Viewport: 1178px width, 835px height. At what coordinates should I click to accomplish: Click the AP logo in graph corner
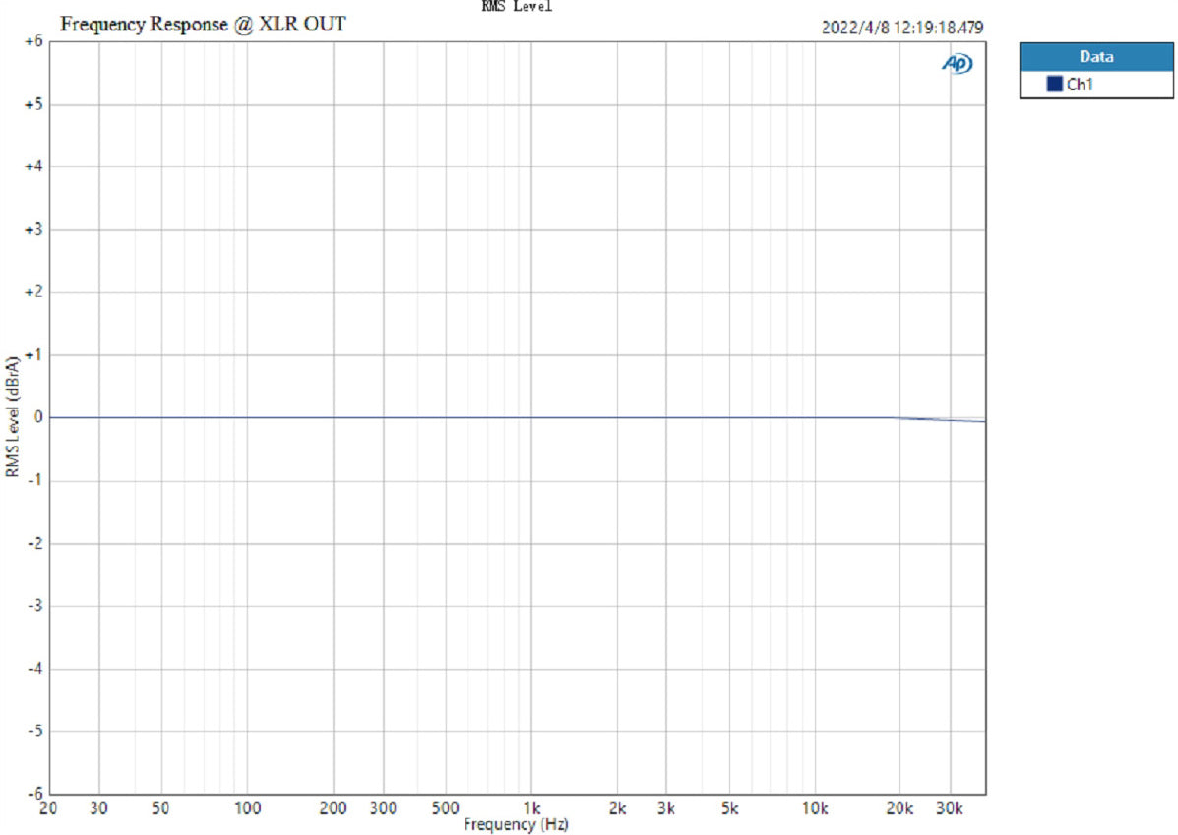[x=958, y=63]
